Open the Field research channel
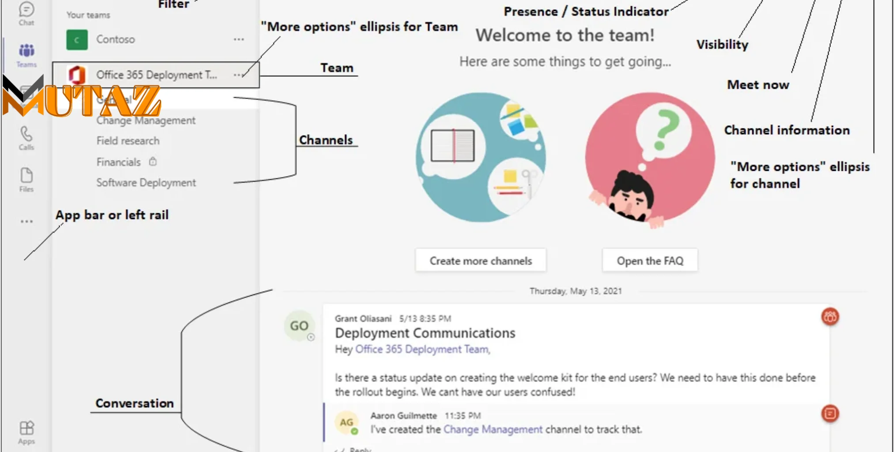This screenshot has width=894, height=452. click(x=128, y=141)
